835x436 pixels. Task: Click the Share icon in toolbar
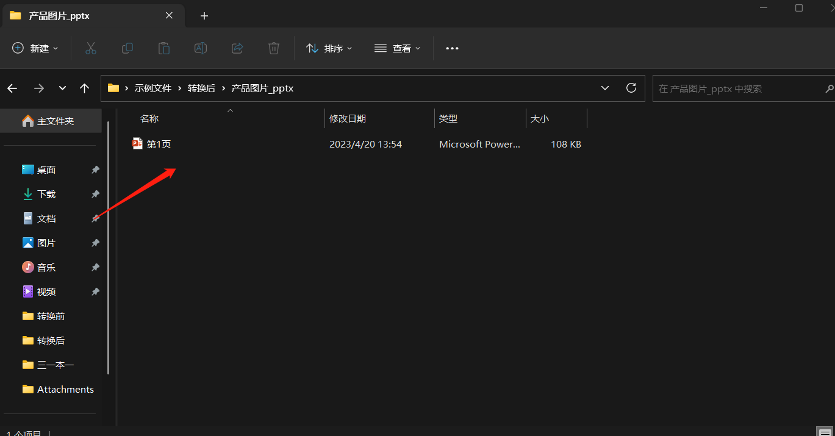click(x=237, y=48)
